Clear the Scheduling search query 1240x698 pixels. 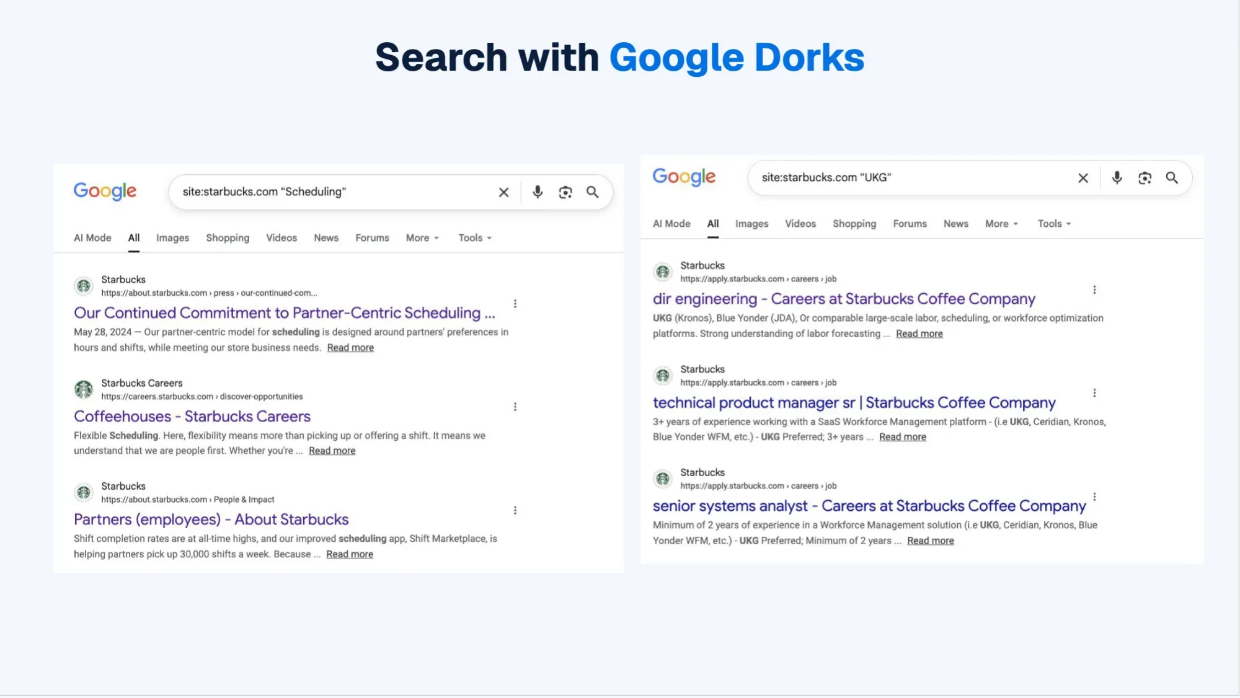[504, 192]
